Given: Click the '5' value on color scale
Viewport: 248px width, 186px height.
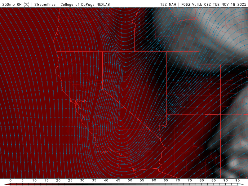Looking at the screenshot, I should click(22, 180).
